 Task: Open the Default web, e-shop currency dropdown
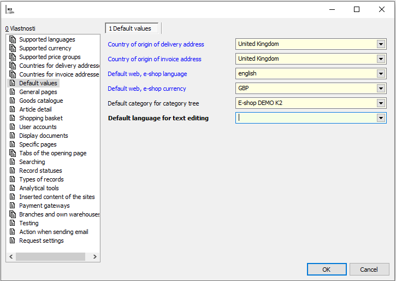381,89
